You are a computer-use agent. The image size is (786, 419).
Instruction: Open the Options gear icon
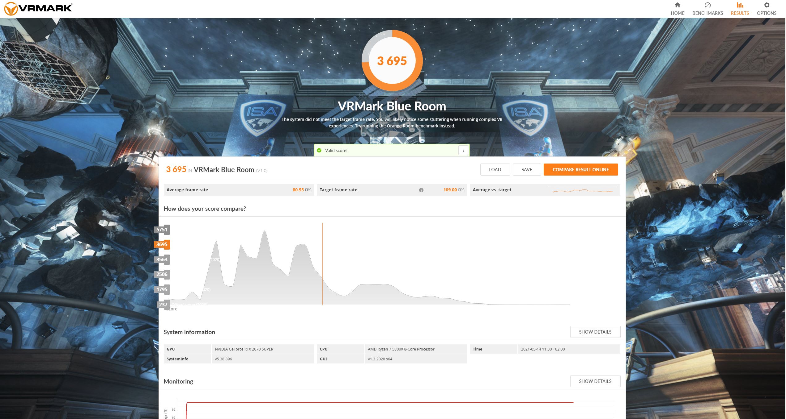click(767, 5)
